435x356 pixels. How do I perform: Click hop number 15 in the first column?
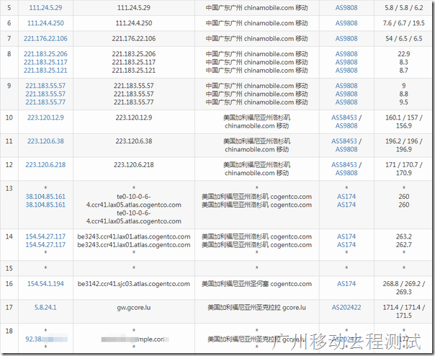pos(9,268)
